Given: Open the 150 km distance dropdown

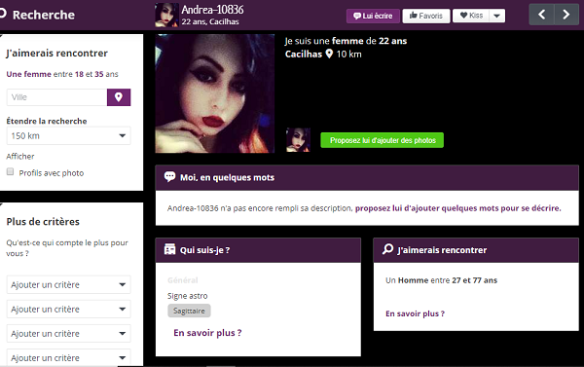Looking at the screenshot, I should click(x=68, y=135).
